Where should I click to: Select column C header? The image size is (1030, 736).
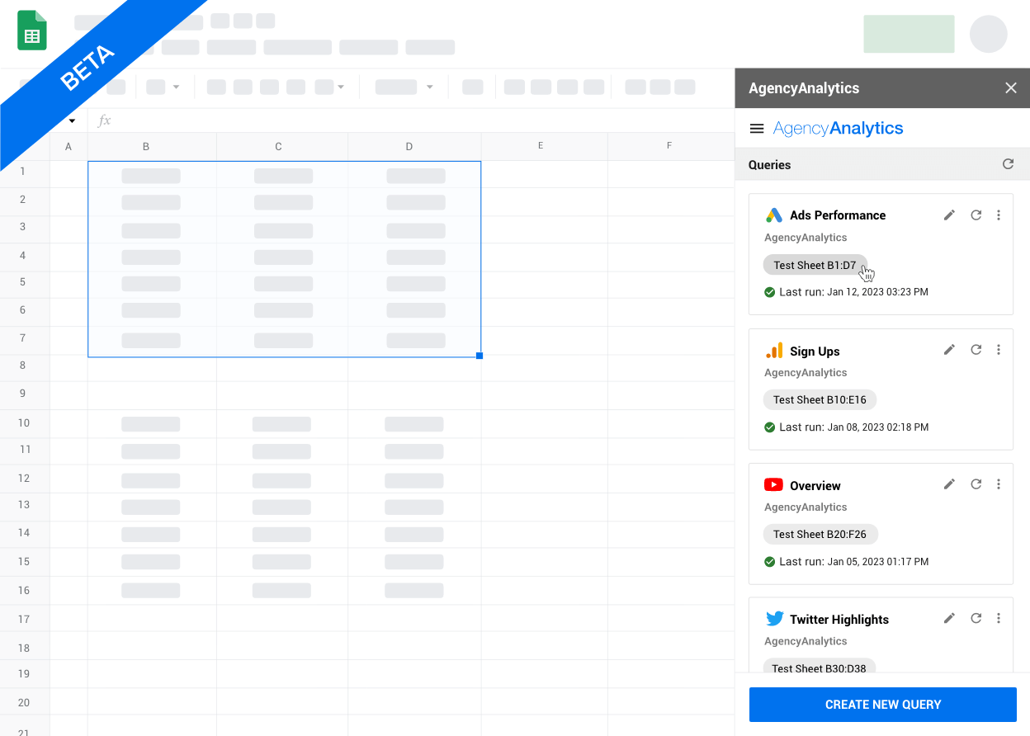click(x=282, y=147)
